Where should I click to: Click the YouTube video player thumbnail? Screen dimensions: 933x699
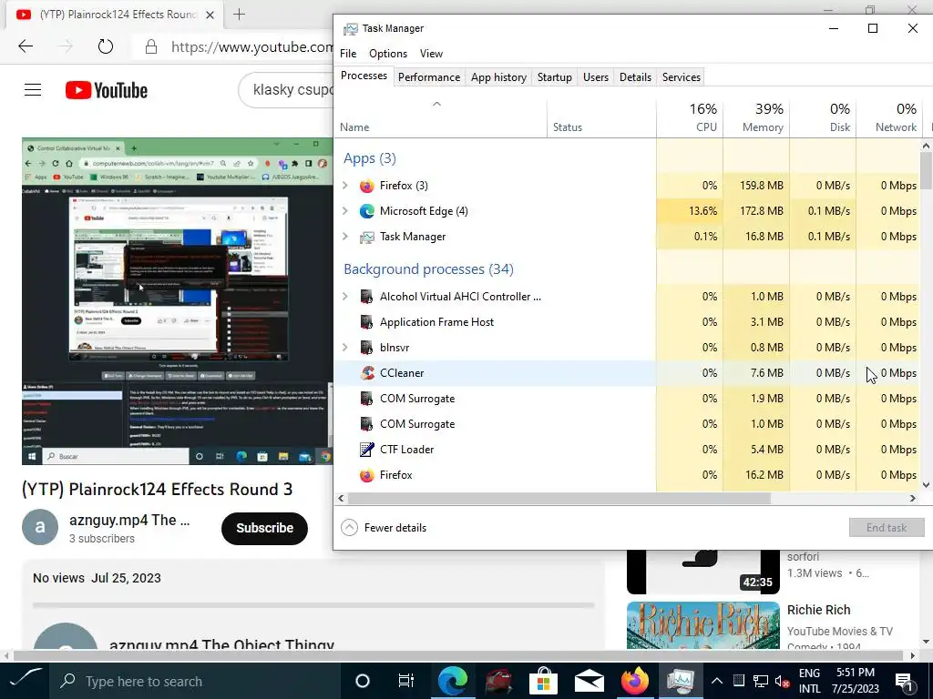click(178, 301)
